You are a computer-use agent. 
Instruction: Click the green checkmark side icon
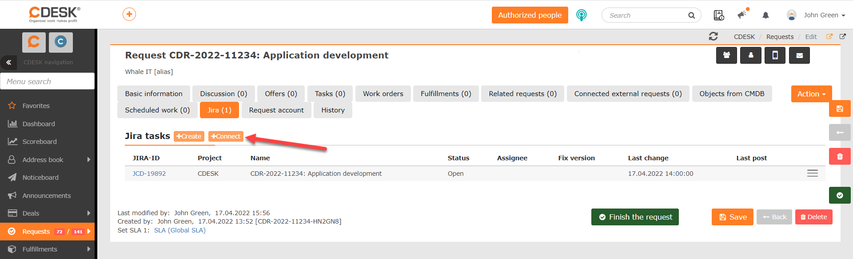[840, 195]
